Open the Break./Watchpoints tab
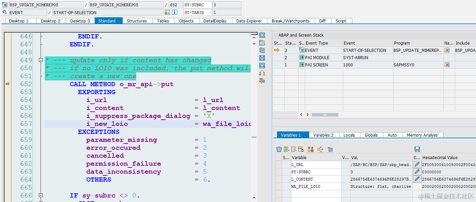 291,21
